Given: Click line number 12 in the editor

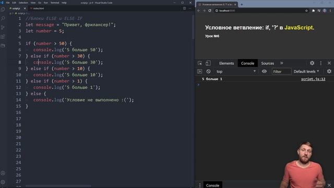Looking at the screenshot, I should (x=19, y=87).
